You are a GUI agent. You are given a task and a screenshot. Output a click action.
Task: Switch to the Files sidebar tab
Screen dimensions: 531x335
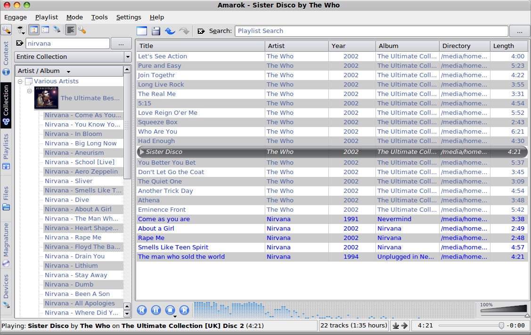[6, 199]
